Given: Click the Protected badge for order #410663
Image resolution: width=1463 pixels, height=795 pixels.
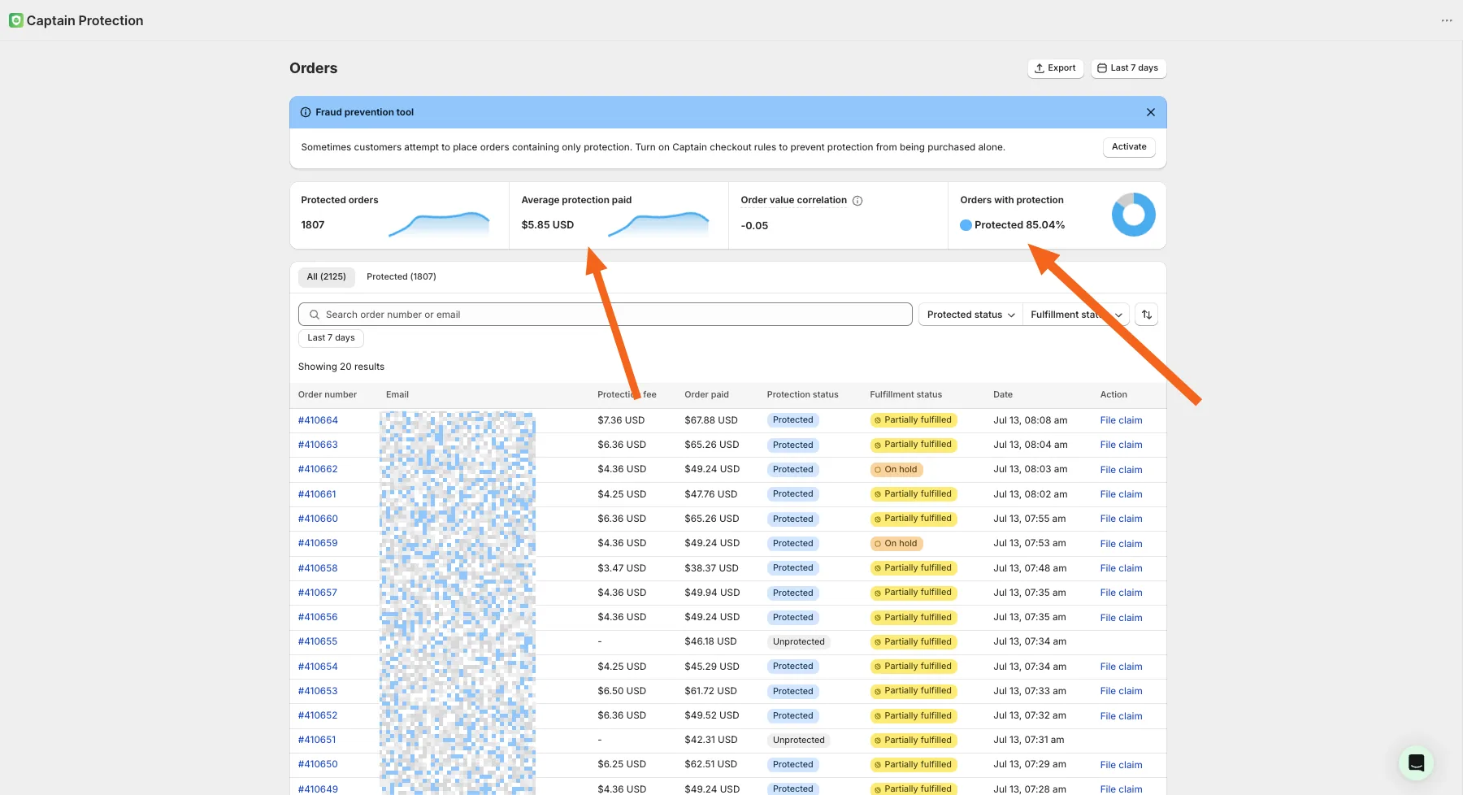Looking at the screenshot, I should (792, 445).
